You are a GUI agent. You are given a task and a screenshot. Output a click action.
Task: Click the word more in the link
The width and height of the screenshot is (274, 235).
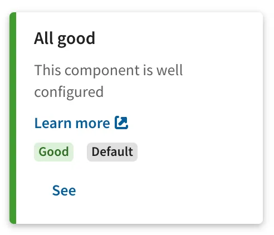click(x=92, y=124)
